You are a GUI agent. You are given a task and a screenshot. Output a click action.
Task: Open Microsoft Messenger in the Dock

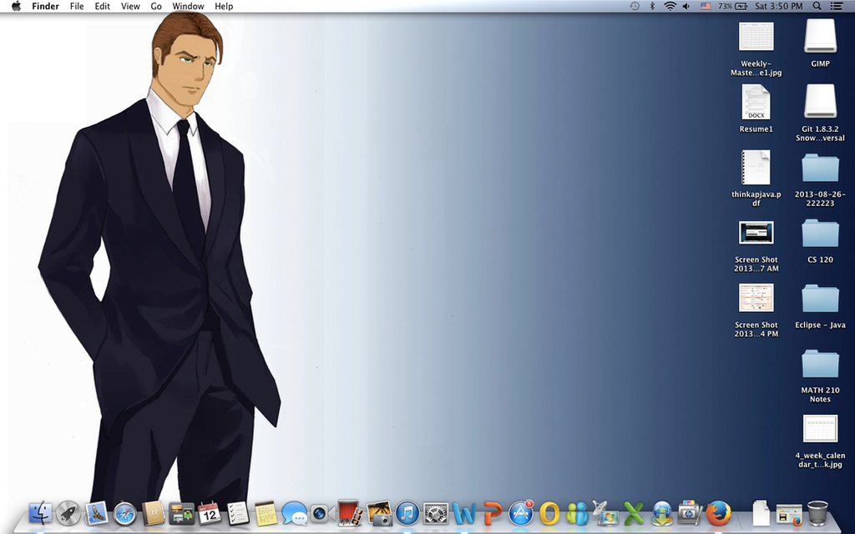tap(578, 513)
